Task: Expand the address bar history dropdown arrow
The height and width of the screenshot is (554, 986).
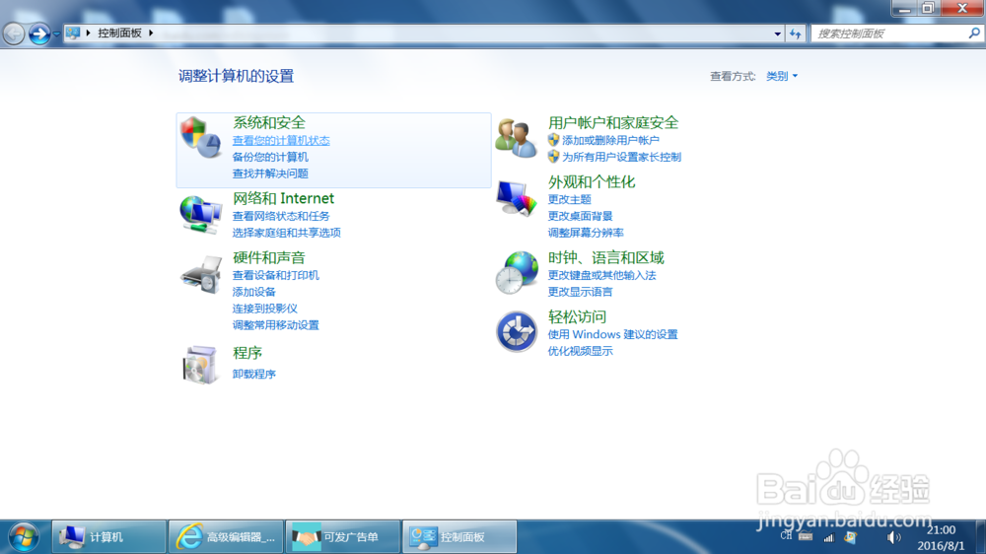Action: pyautogui.click(x=778, y=34)
